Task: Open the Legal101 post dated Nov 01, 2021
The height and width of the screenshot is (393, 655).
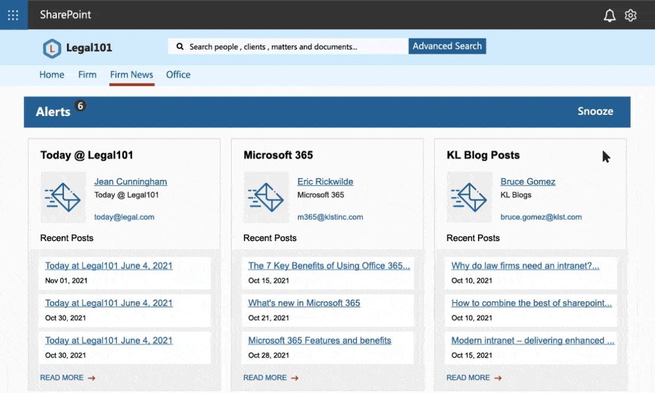Action: [108, 266]
